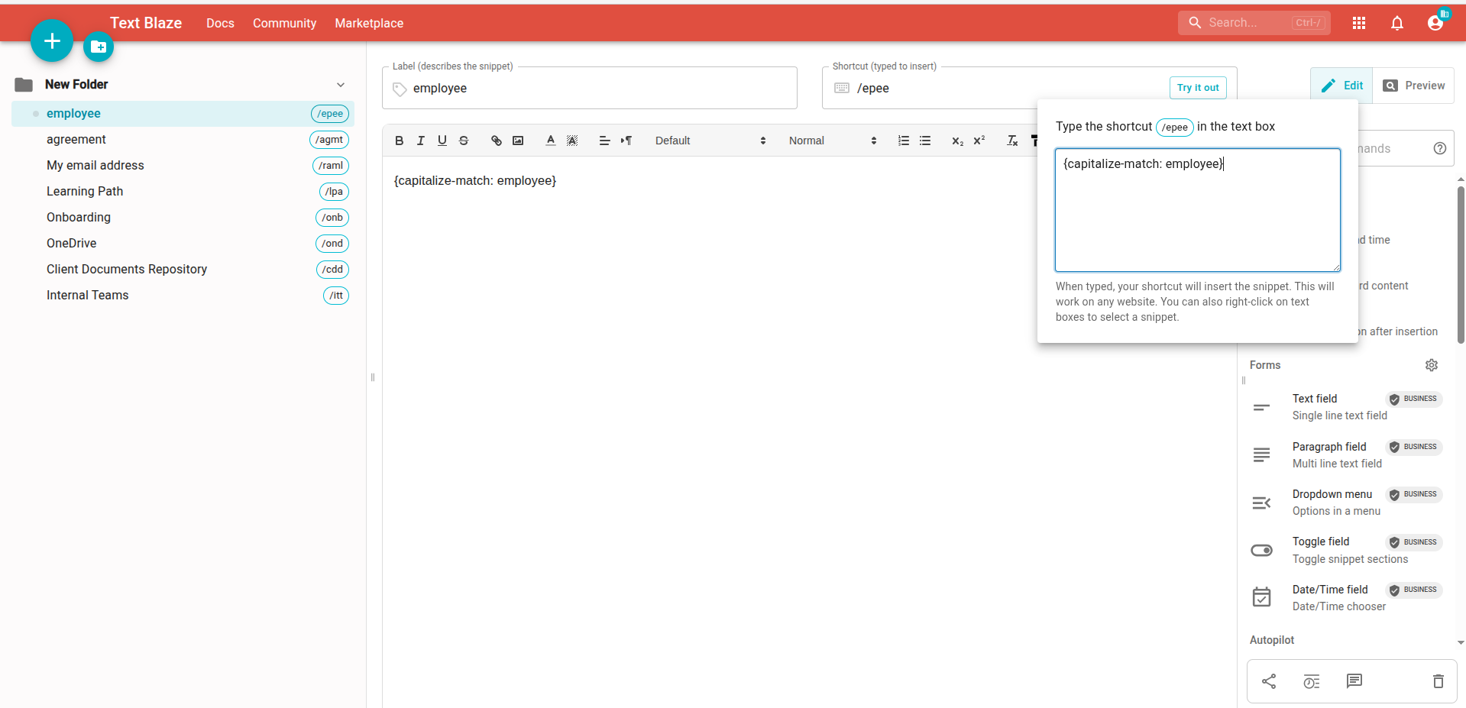Open the Default font dropdown

[x=710, y=141]
